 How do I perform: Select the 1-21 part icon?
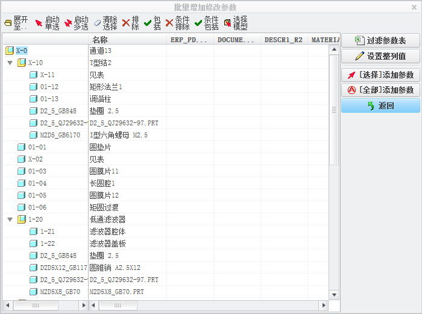[x=33, y=231]
